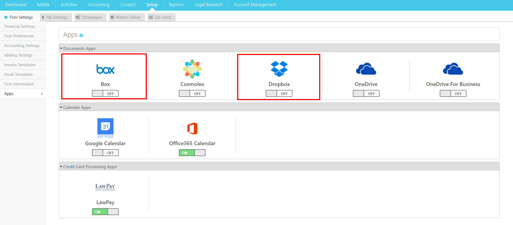
Task: Click the Office365 Calendar logo
Action: tap(192, 128)
